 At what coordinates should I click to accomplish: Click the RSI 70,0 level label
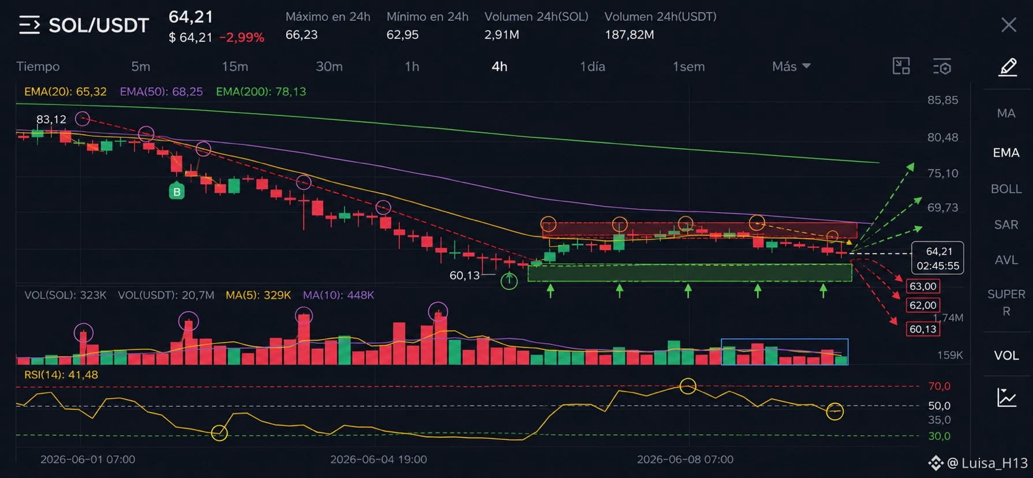point(939,386)
